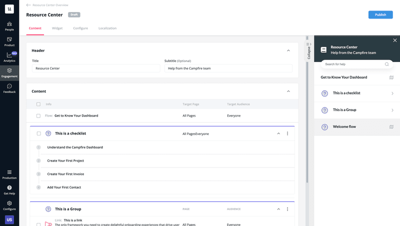Switch to the Localization tab
The image size is (400, 226).
(x=107, y=28)
